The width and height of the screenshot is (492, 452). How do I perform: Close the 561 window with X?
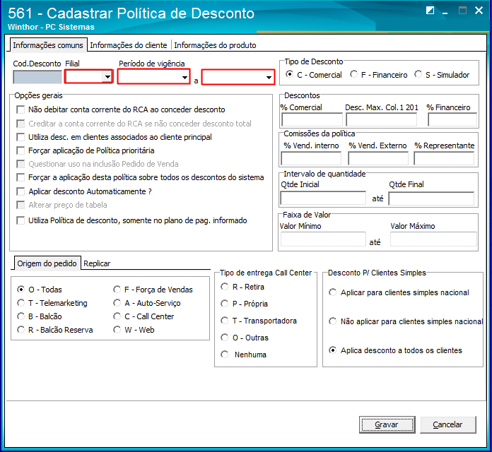click(x=479, y=11)
